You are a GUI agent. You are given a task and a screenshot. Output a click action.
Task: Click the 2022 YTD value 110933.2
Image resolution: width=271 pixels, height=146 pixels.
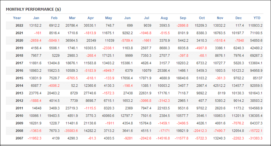255,25
